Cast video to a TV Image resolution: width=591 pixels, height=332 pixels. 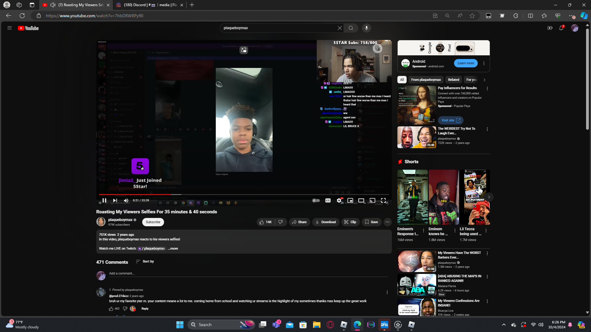point(372,200)
